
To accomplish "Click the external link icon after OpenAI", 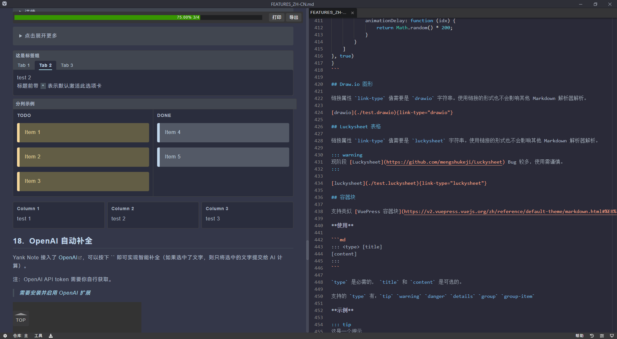I will click(x=80, y=258).
